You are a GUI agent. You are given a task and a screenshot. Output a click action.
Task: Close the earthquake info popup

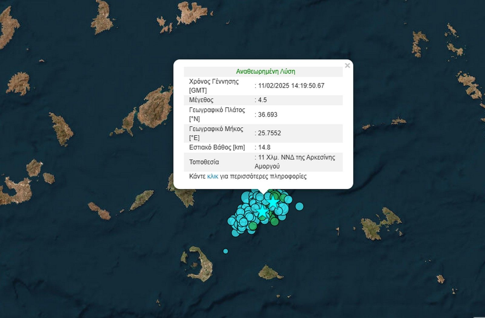coord(347,65)
